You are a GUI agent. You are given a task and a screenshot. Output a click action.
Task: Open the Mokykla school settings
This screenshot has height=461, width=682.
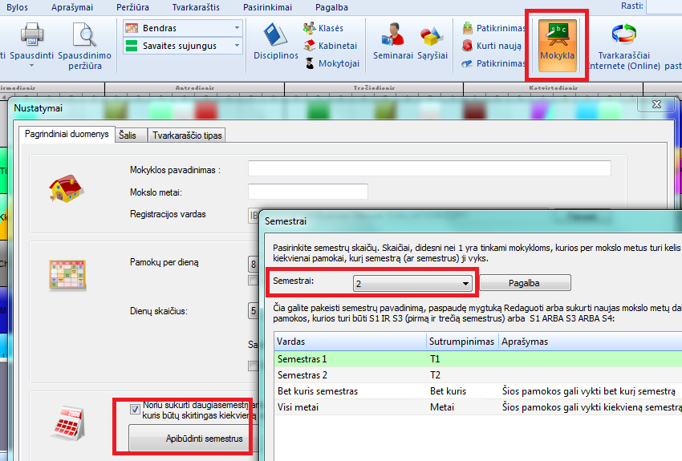(x=557, y=45)
